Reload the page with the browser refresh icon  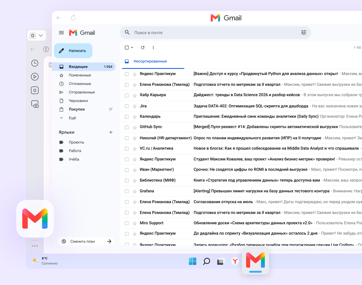73,18
